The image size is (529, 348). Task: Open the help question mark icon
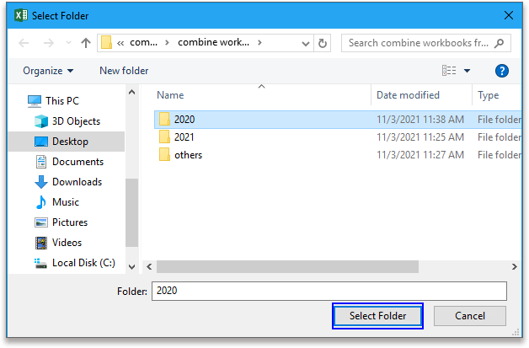(x=502, y=71)
